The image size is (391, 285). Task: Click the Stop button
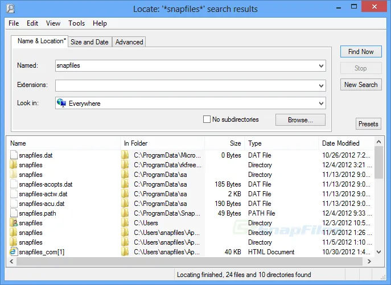(361, 68)
